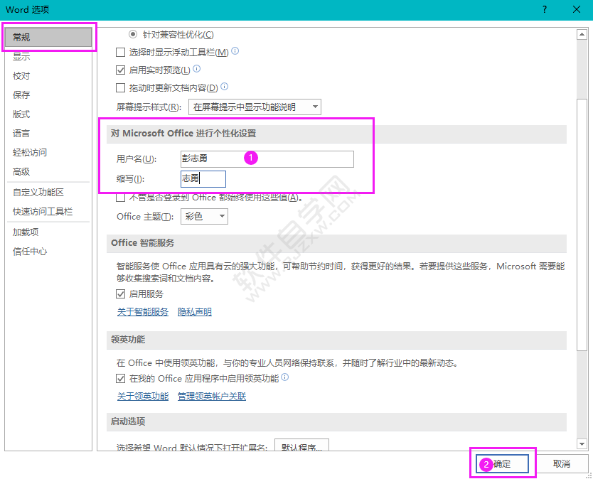Click the 默认程序 dropdown button
Viewport: 593px width, 479px height.
click(x=304, y=446)
